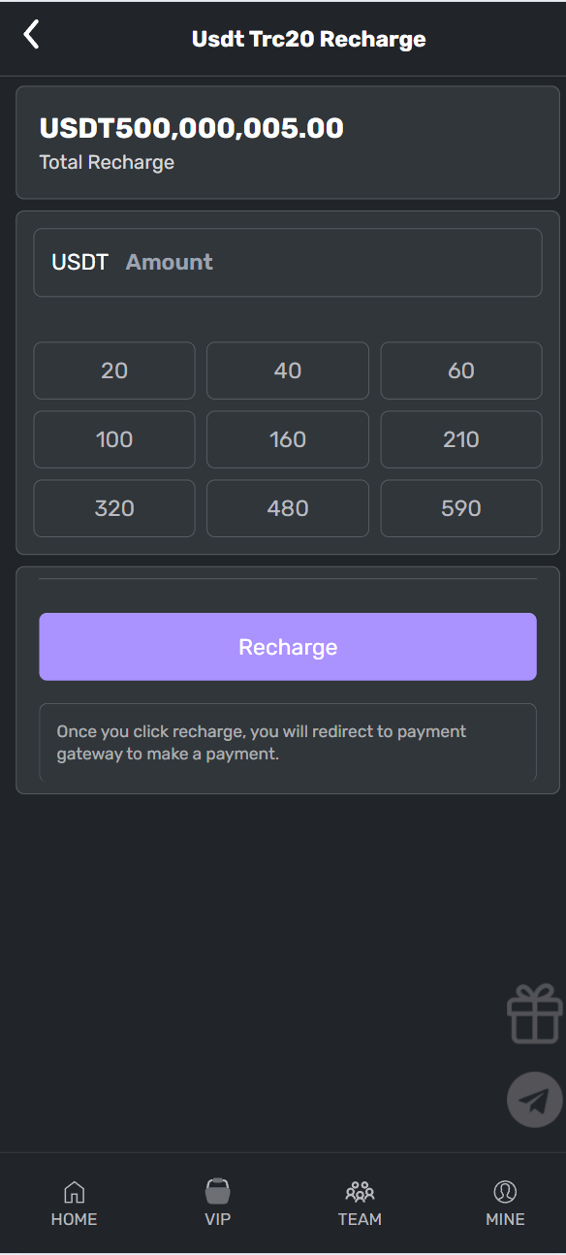566x1255 pixels.
Task: Open the gift box reward icon
Action: pos(535,1014)
